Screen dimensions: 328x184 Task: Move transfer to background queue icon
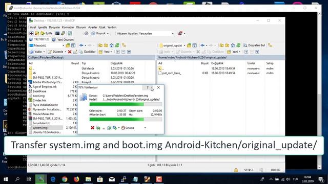point(98,128)
